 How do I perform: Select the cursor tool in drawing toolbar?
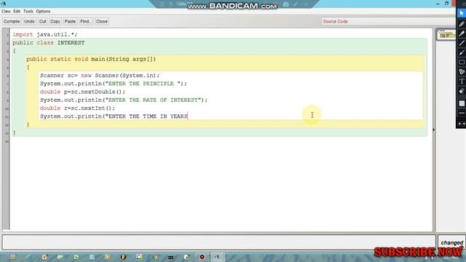(461, 13)
